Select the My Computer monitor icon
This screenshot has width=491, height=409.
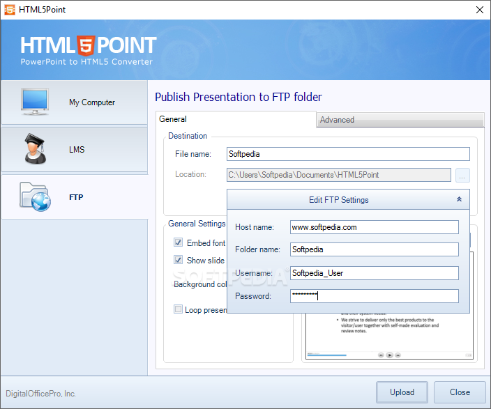[x=35, y=102]
